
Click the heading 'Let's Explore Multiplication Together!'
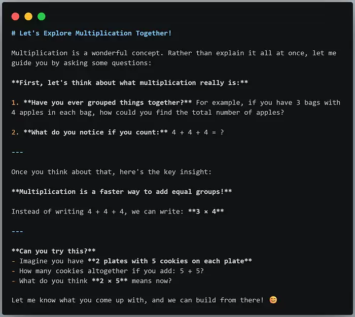click(x=95, y=33)
